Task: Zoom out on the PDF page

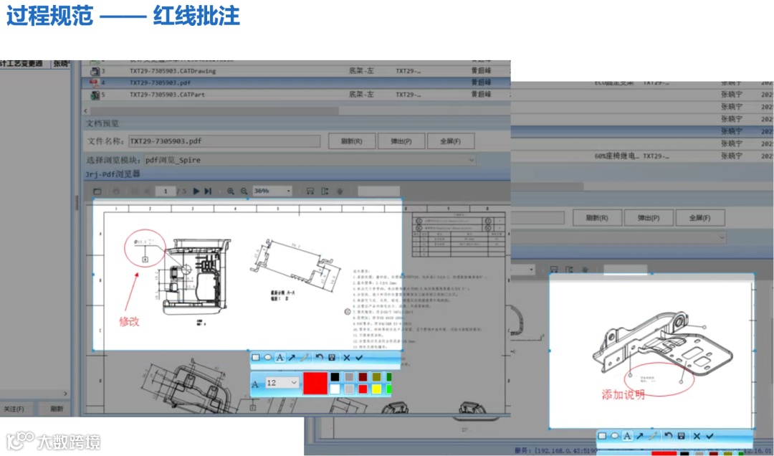Action: [x=244, y=191]
